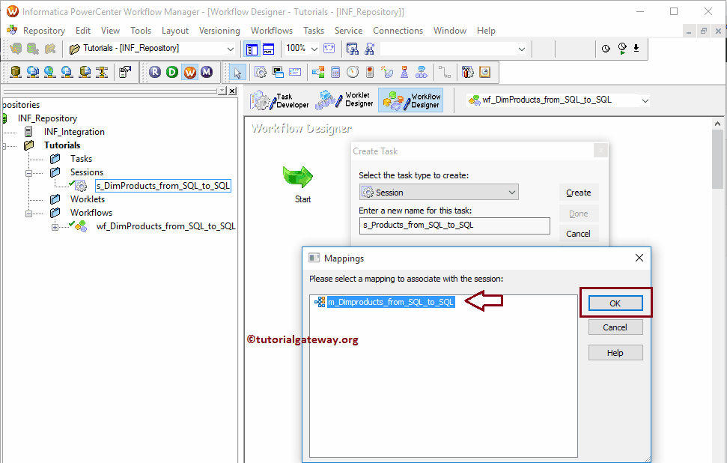Viewport: 727px width, 463px height.
Task: Switch to Workflow Designer tab
Action: click(411, 100)
